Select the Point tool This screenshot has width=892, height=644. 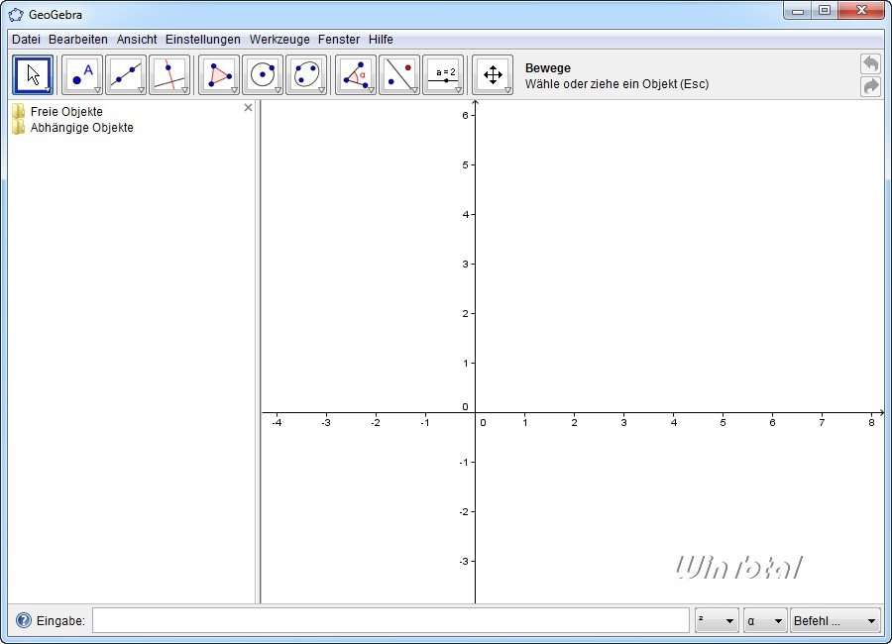(x=79, y=74)
